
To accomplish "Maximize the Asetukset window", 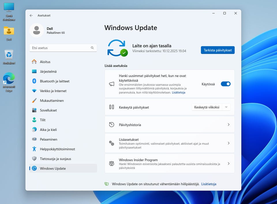I will [224, 13].
